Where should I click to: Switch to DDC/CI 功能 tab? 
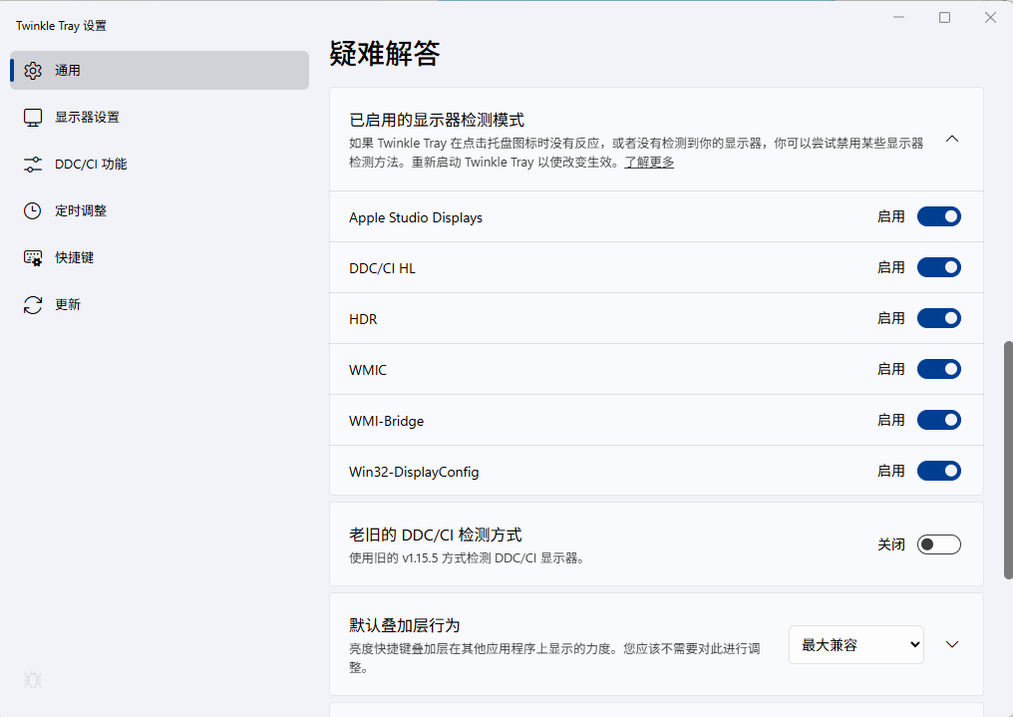(160, 165)
